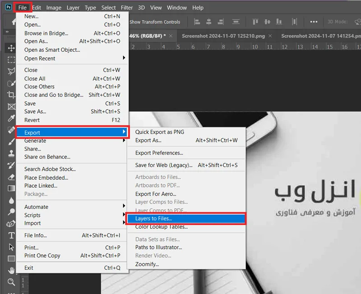Select the Path Selection tool
This screenshot has height=294, width=361.
click(x=11, y=247)
